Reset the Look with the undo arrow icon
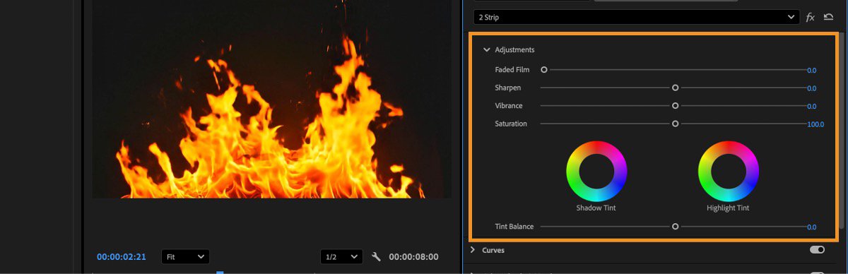The width and height of the screenshot is (848, 274). (x=828, y=17)
